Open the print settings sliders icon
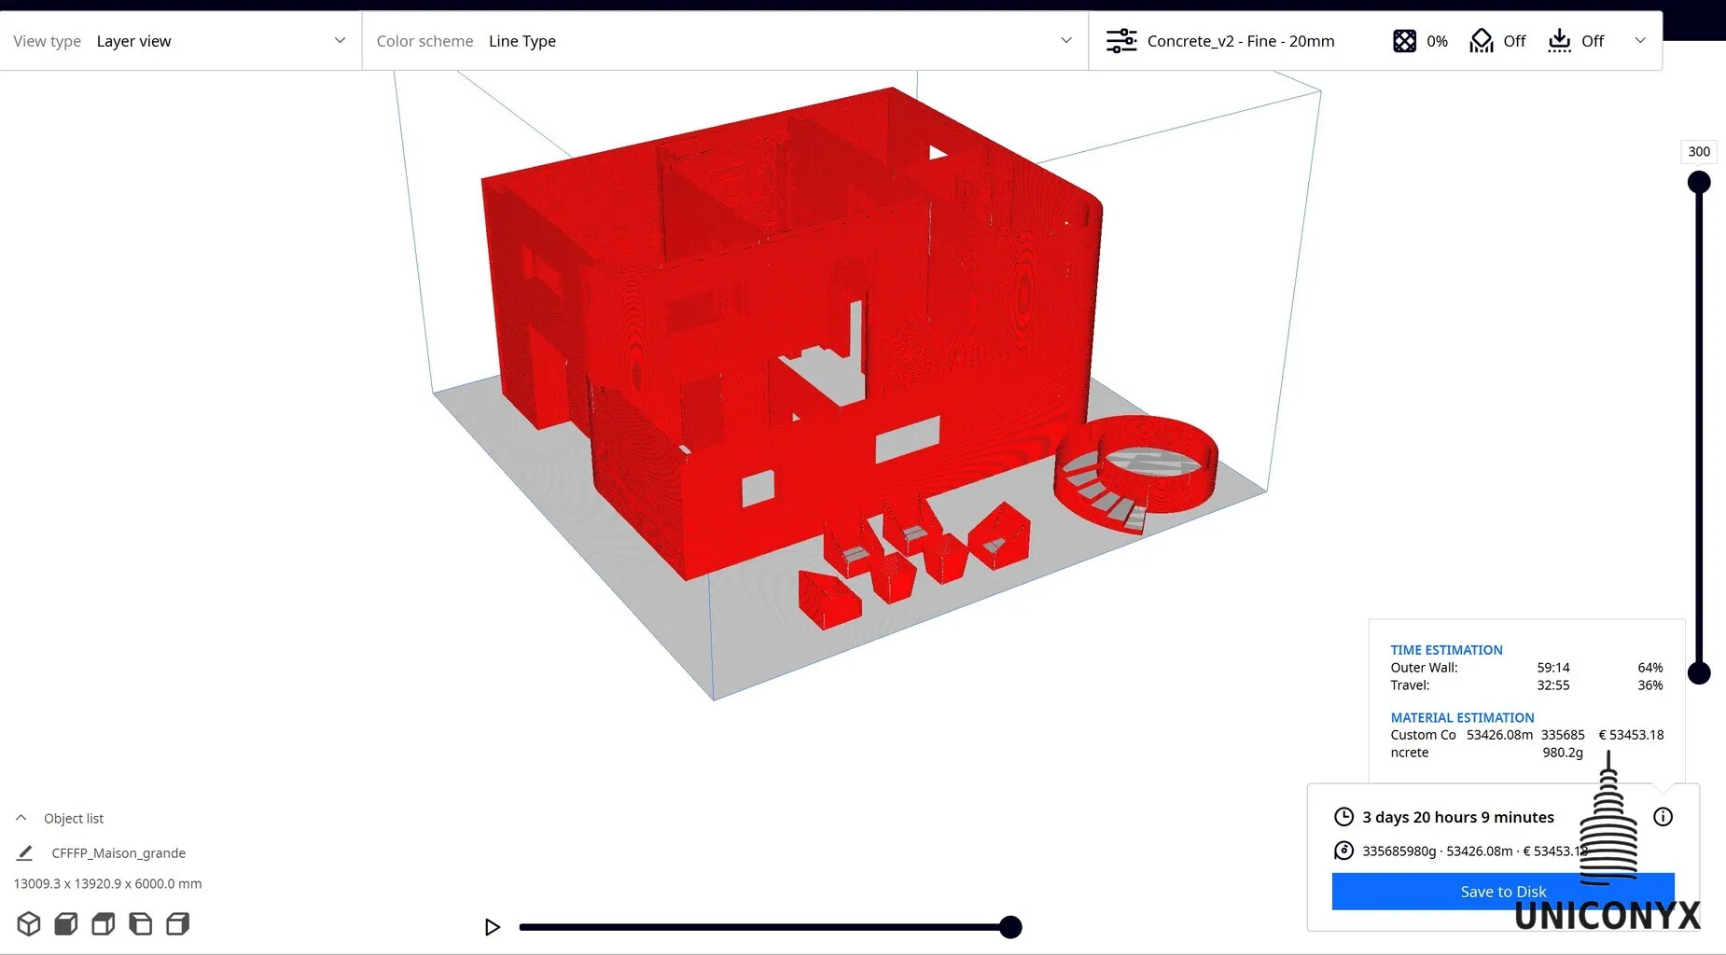Image resolution: width=1726 pixels, height=955 pixels. click(1121, 40)
